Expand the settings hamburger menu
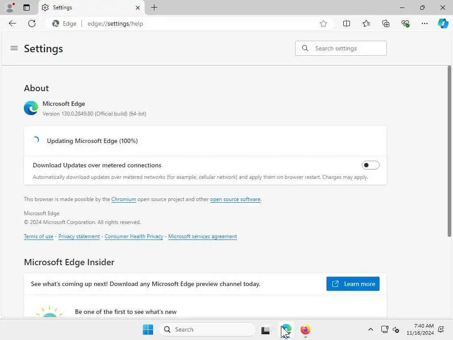 tap(14, 48)
